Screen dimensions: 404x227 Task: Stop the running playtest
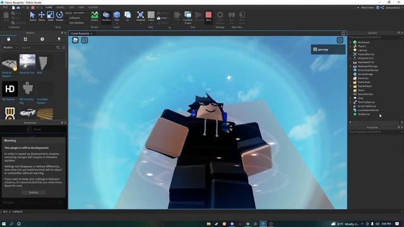[208, 16]
